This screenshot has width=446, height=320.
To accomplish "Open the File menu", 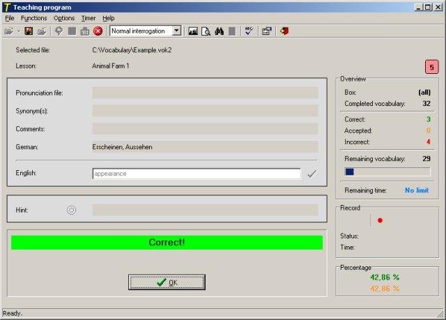I will click(x=10, y=18).
